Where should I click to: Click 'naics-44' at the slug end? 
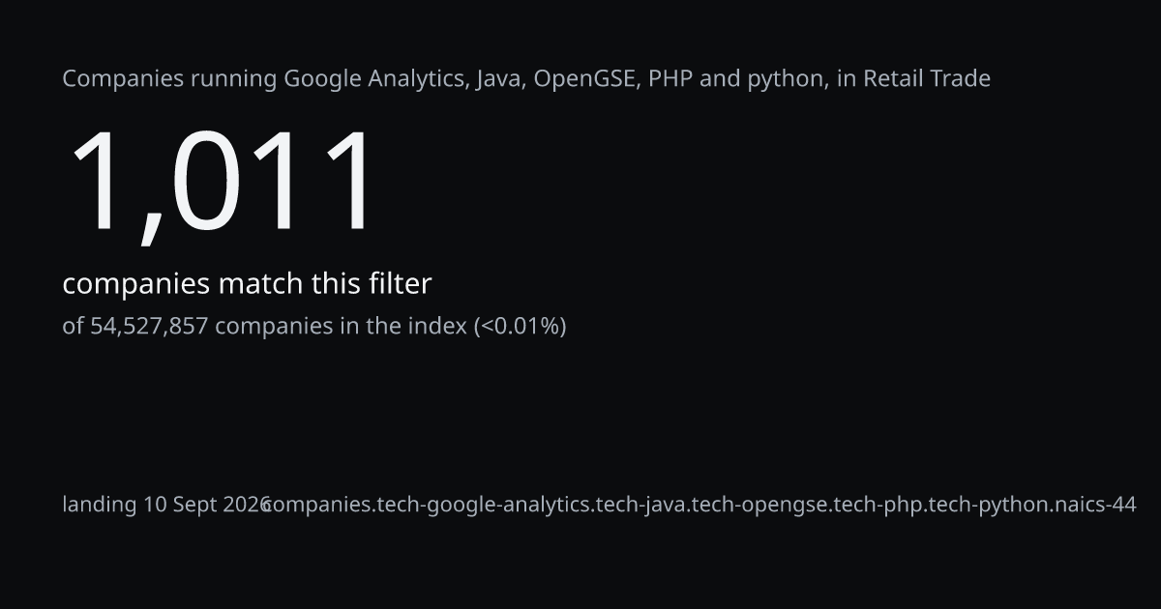[1094, 505]
